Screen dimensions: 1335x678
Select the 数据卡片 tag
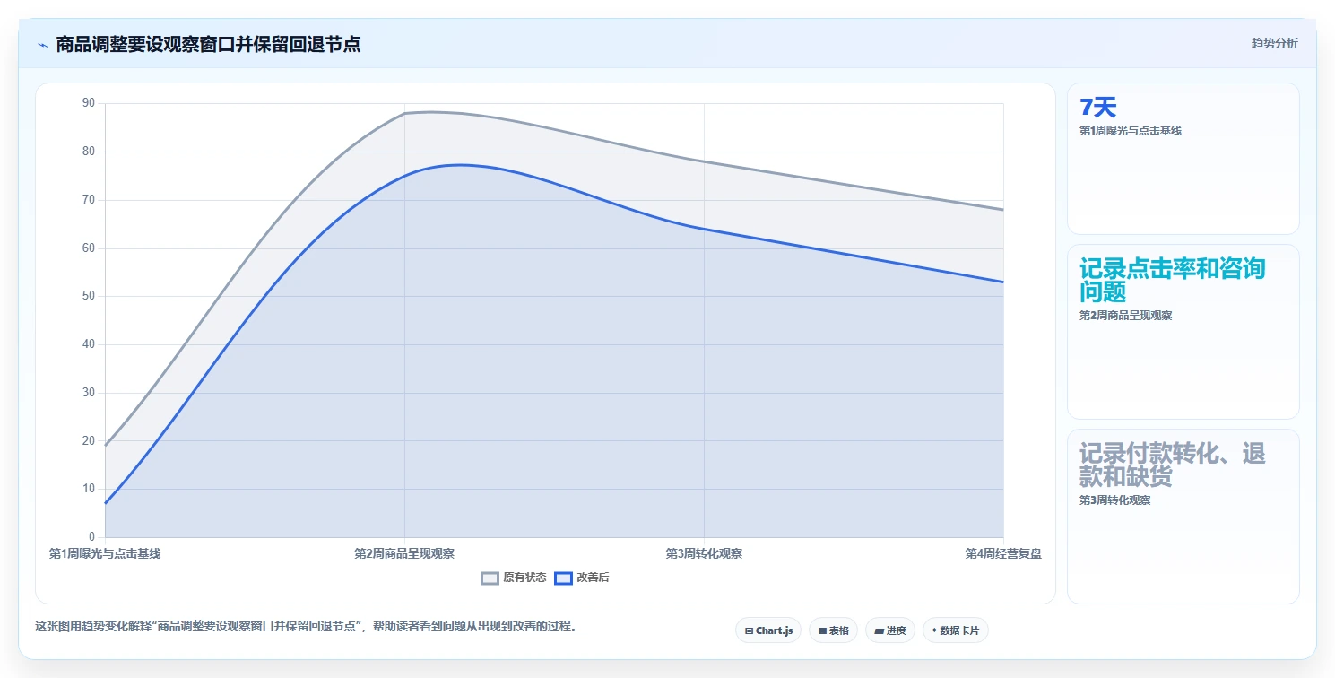point(956,630)
